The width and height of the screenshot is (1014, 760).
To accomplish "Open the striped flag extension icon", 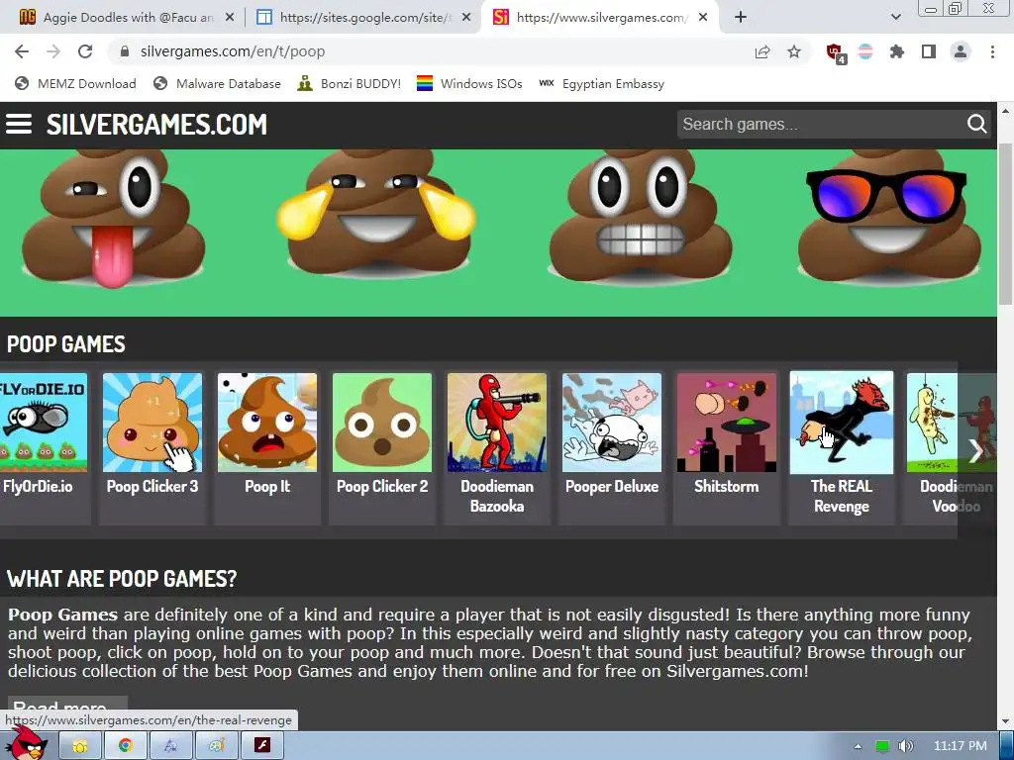I will pyautogui.click(x=865, y=51).
